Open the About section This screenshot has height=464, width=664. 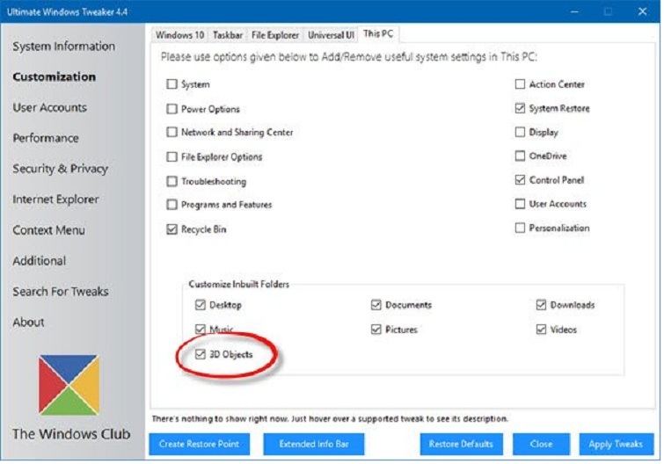coord(28,323)
